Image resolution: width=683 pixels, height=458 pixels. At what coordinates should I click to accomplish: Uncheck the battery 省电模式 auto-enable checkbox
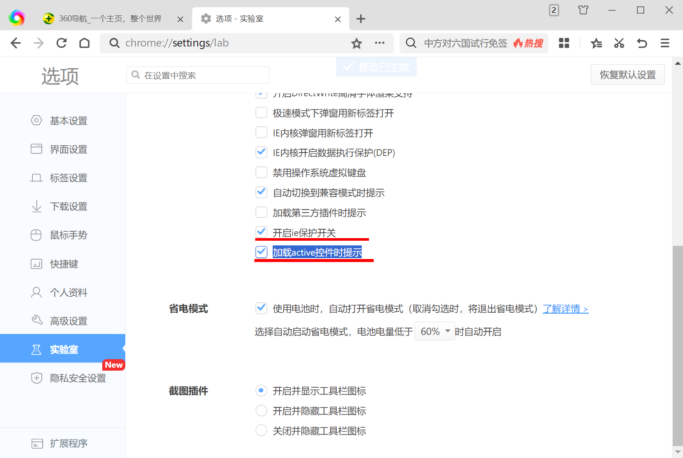(261, 308)
